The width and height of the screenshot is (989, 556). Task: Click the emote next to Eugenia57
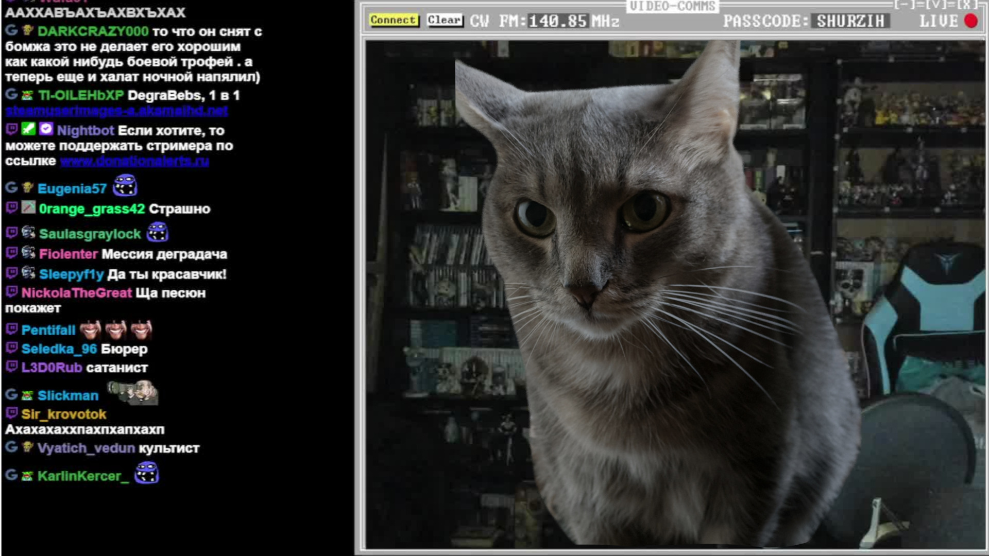[x=125, y=186]
